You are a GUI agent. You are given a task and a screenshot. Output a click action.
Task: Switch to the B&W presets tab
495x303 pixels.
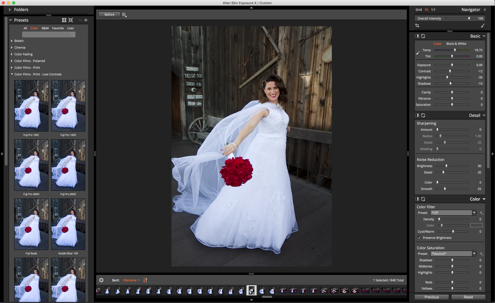click(x=45, y=28)
